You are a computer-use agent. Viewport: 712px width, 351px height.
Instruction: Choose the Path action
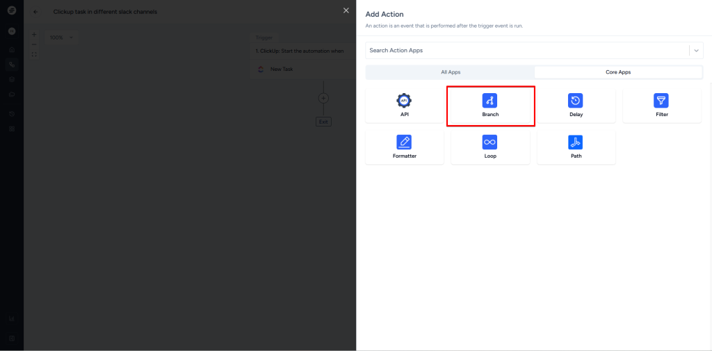(576, 147)
